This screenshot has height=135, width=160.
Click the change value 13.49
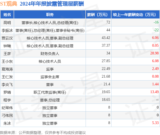click(154, 92)
